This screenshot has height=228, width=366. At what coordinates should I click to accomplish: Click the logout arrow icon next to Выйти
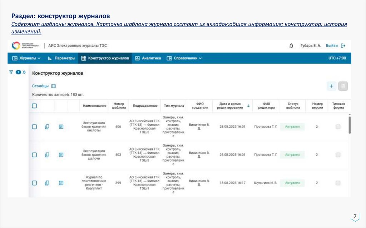(x=343, y=46)
